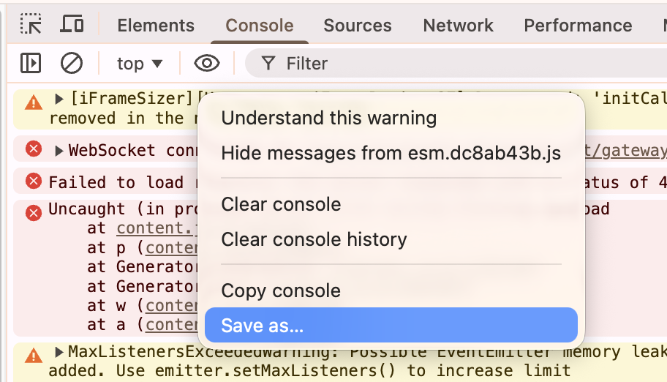Image resolution: width=667 pixels, height=382 pixels.
Task: Open the Sources tab
Action: click(x=358, y=26)
